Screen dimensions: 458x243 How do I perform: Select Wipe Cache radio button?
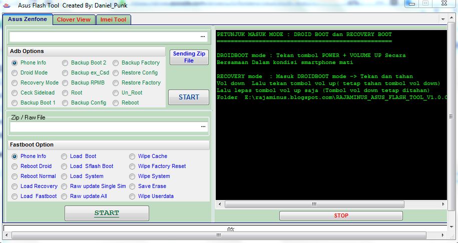point(132,156)
